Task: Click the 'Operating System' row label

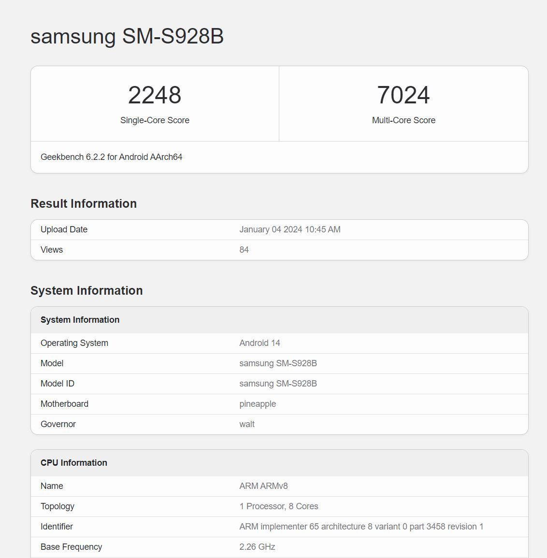Action: [x=74, y=343]
